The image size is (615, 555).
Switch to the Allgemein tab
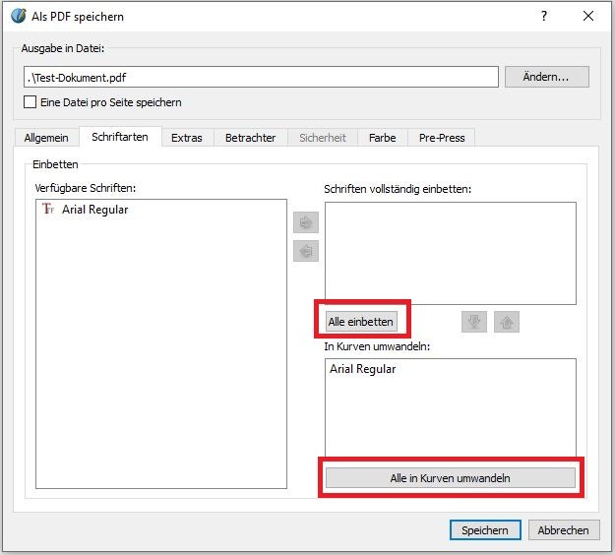coord(46,138)
